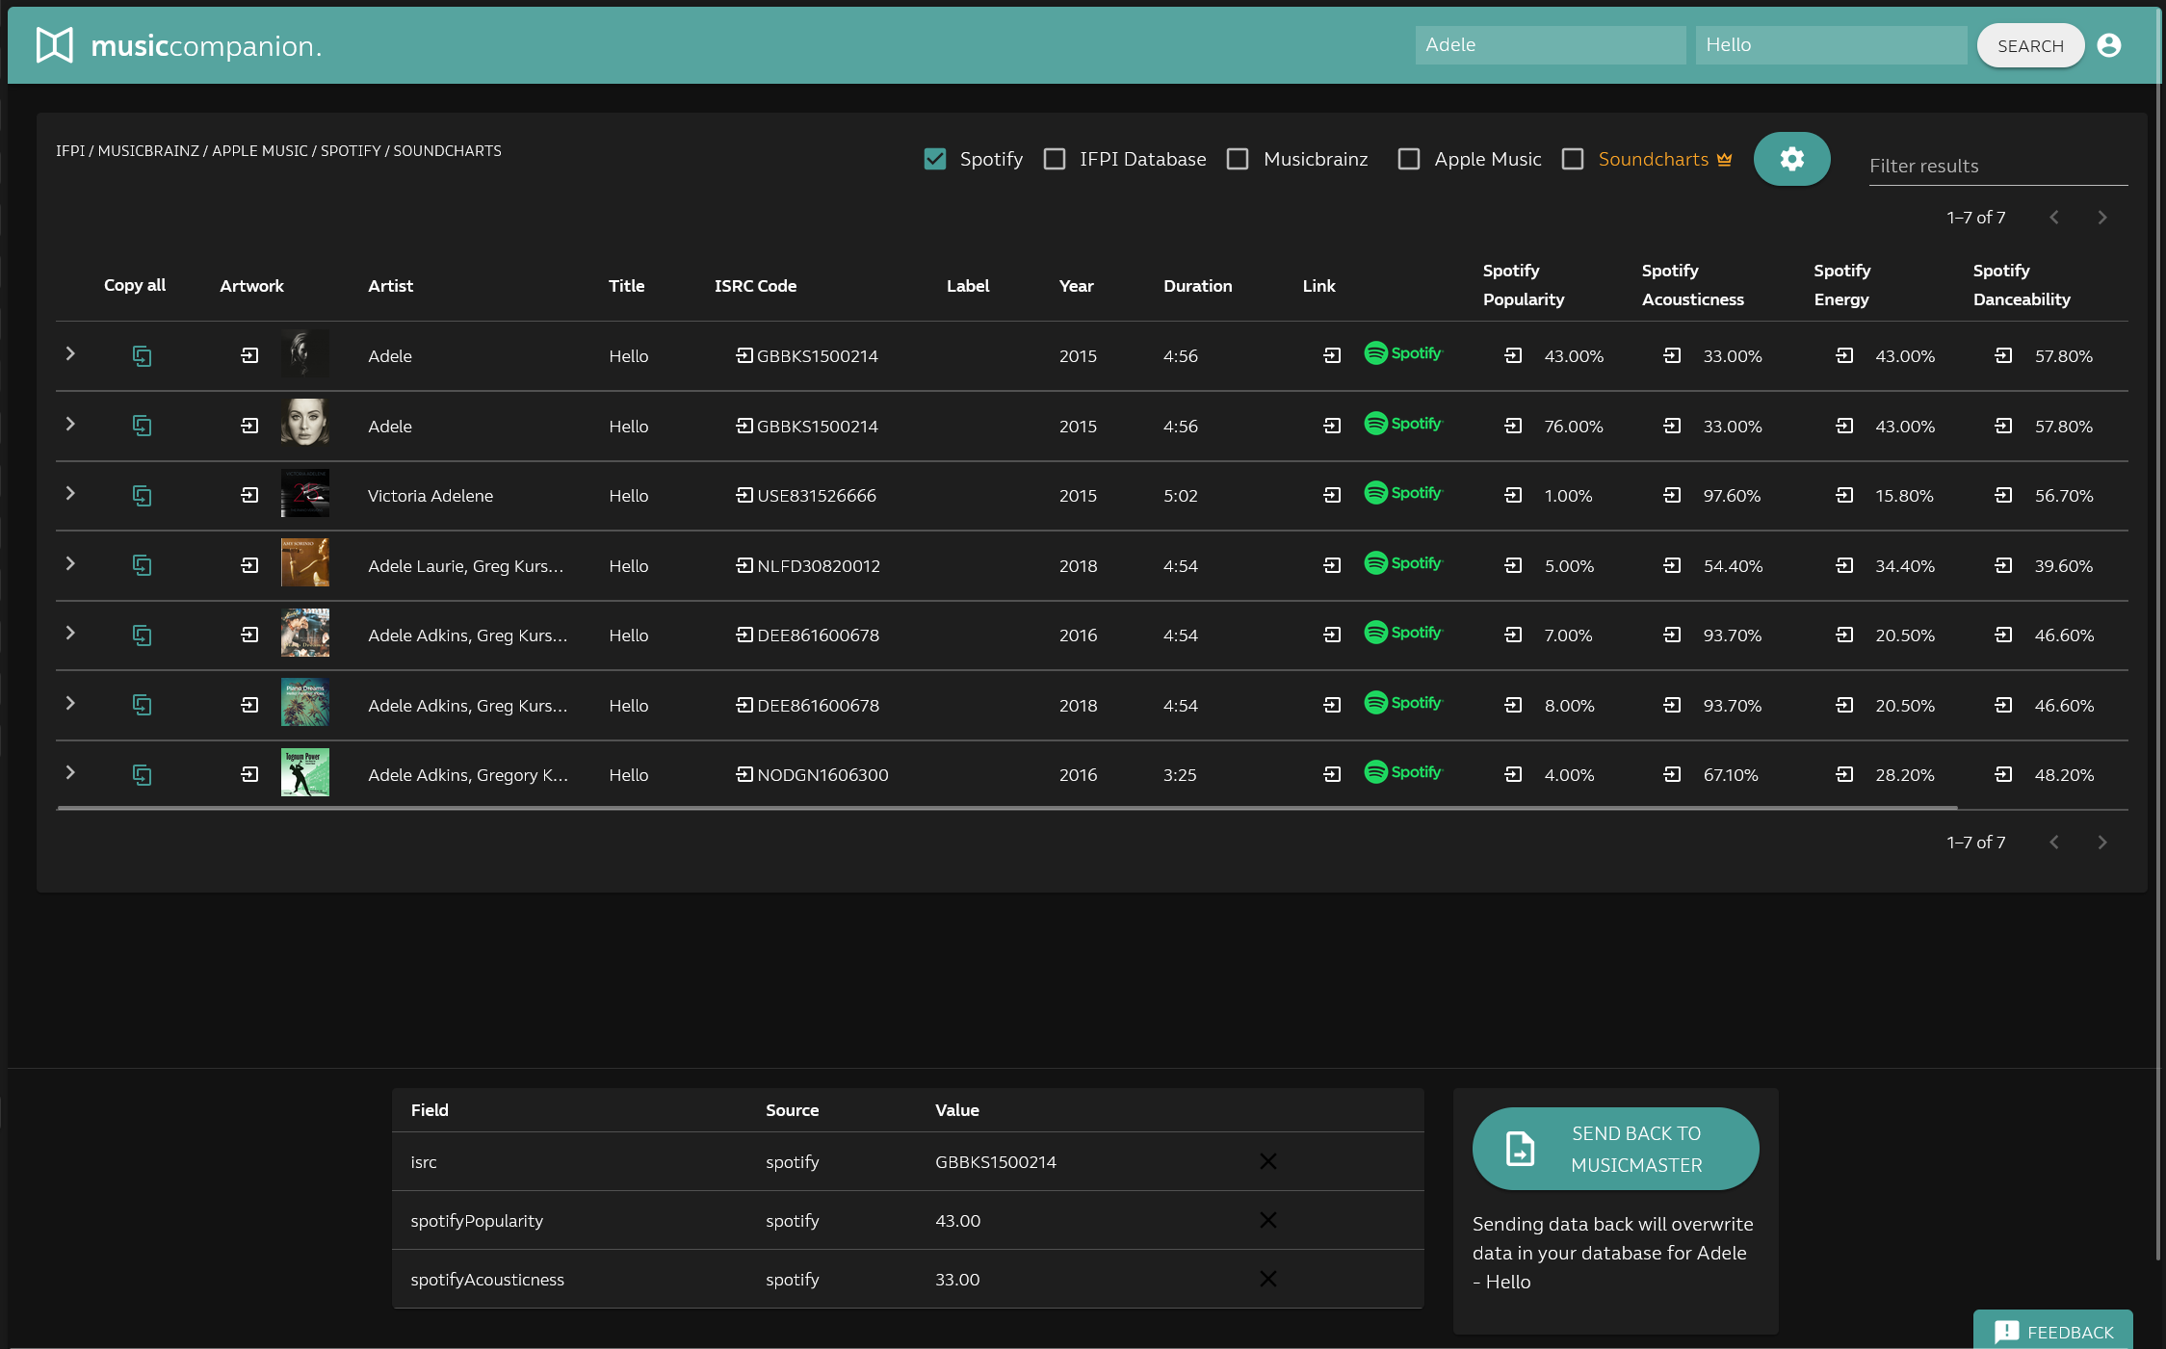Screen dimensions: 2166x1349
Task: Go to next page at top pagination
Action: pyautogui.click(x=2102, y=218)
